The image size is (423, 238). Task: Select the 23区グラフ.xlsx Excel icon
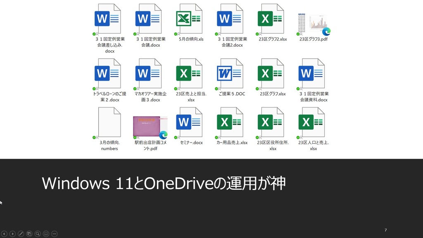click(271, 74)
